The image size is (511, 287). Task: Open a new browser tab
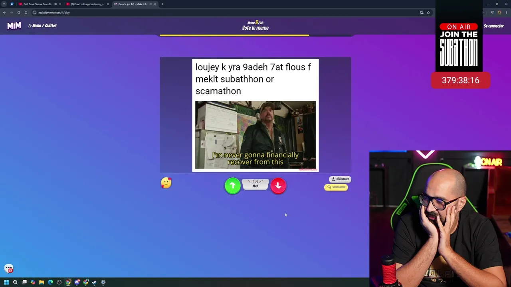tap(162, 4)
